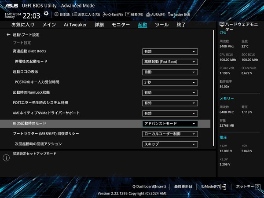This screenshot has width=264, height=198.
Task: Open the settings gear next to the clock
Action: (46, 14)
